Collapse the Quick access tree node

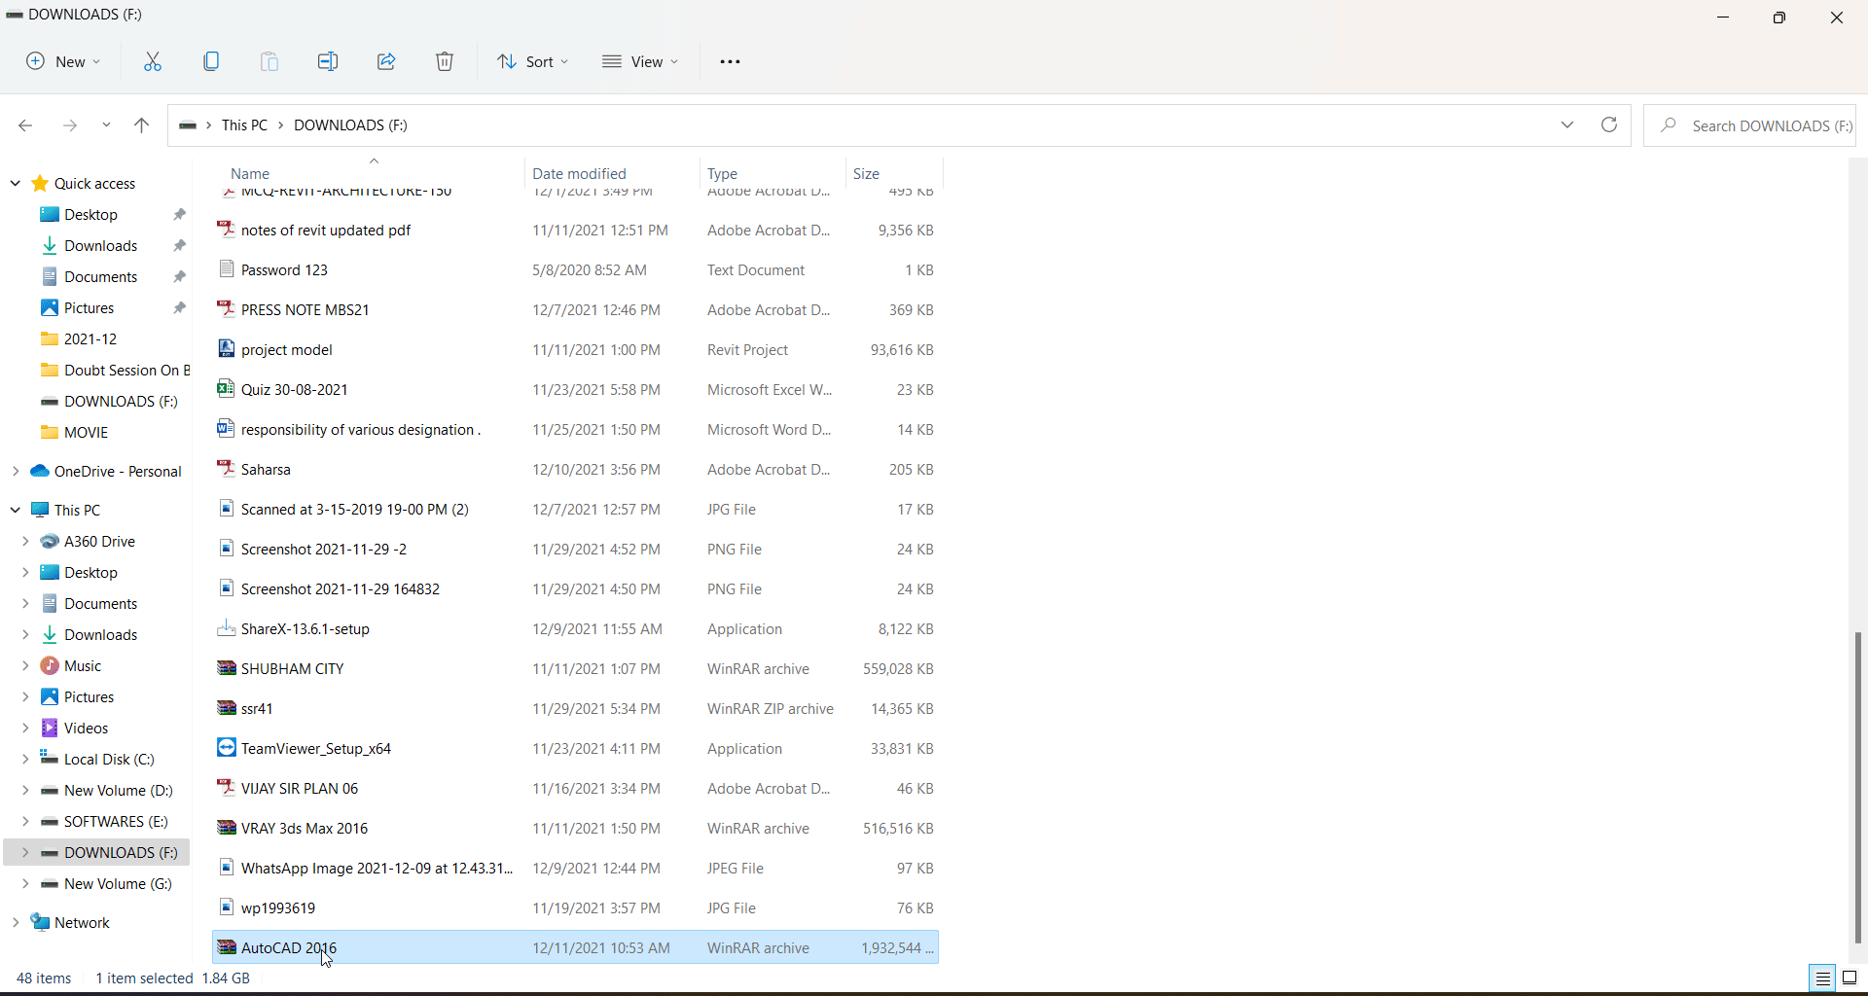click(16, 183)
